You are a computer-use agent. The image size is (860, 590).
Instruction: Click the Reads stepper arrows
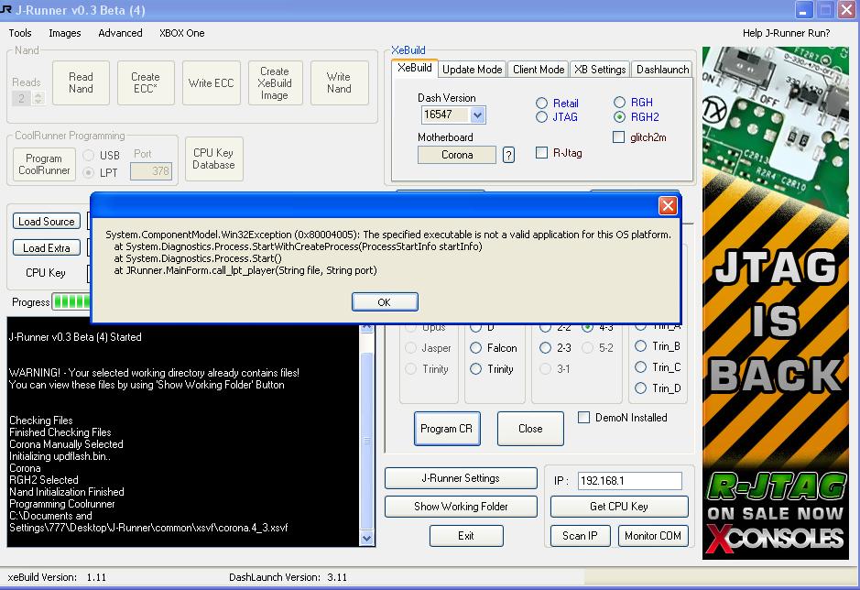click(x=38, y=98)
